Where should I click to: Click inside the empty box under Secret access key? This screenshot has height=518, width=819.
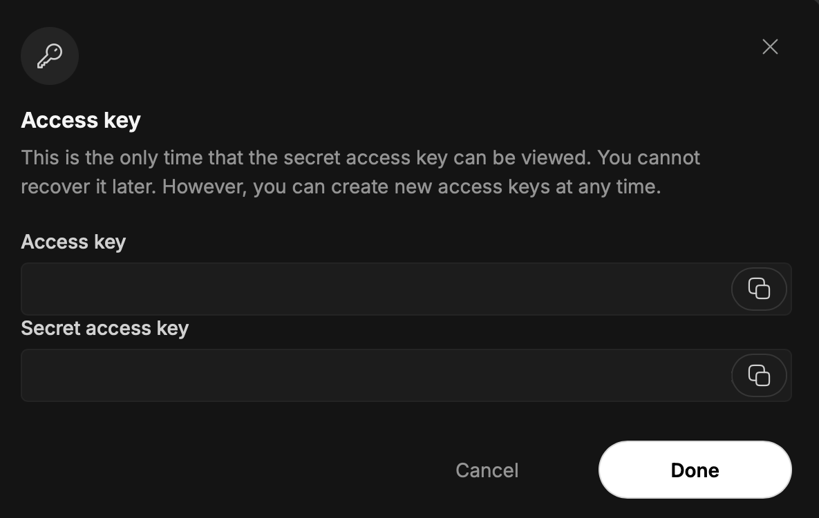376,376
